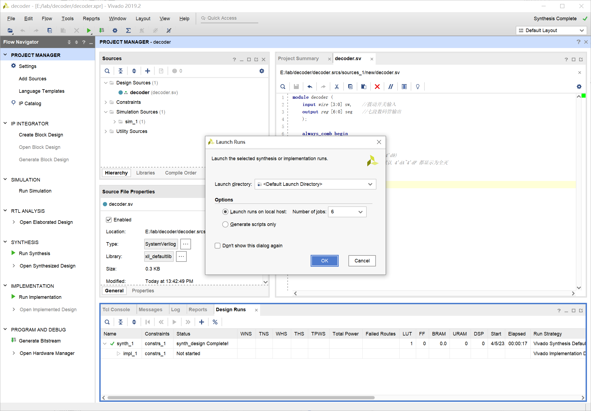
Task: Click the sigma Report icon in toolbar
Action: point(128,30)
